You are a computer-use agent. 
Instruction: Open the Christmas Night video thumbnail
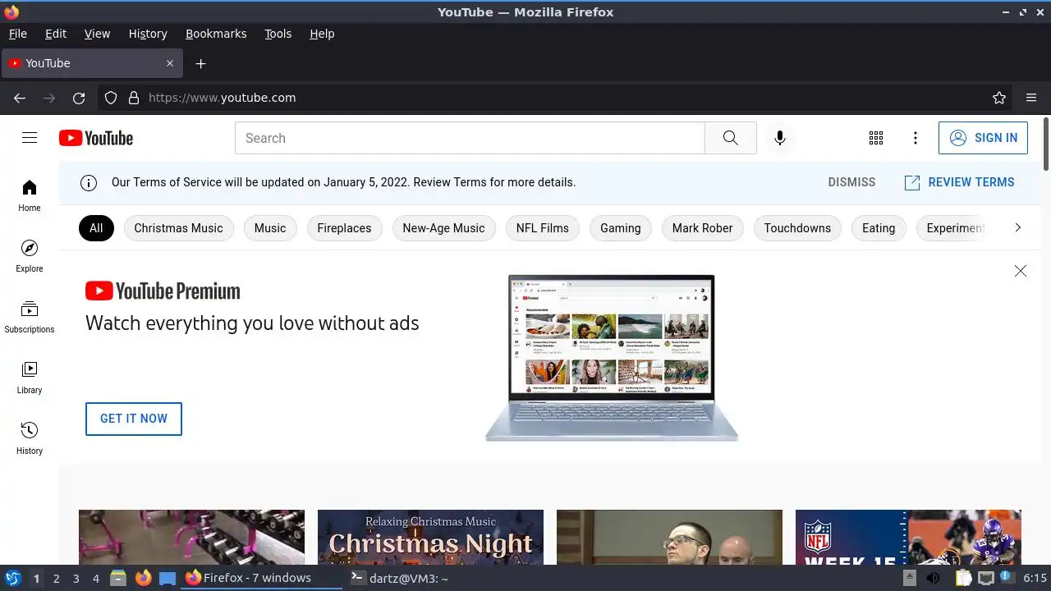tap(430, 537)
